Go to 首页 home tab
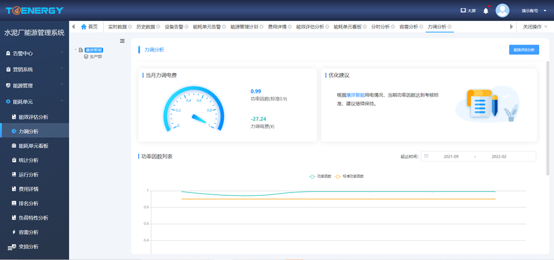This screenshot has width=554, height=260. point(89,27)
